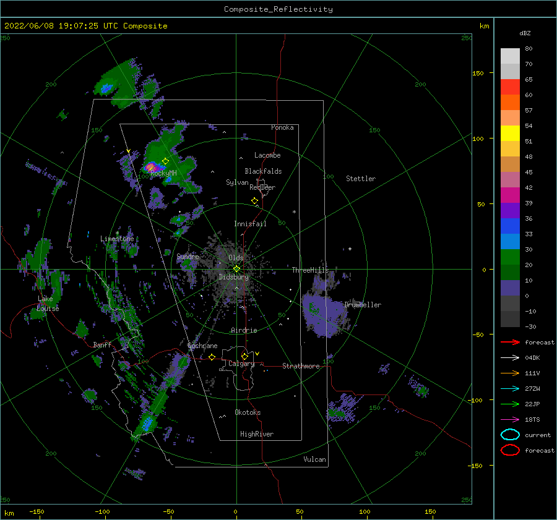The image size is (557, 520).
Task: Select the blue swatch between 36 and 33 dBZ
Action: 510,226
